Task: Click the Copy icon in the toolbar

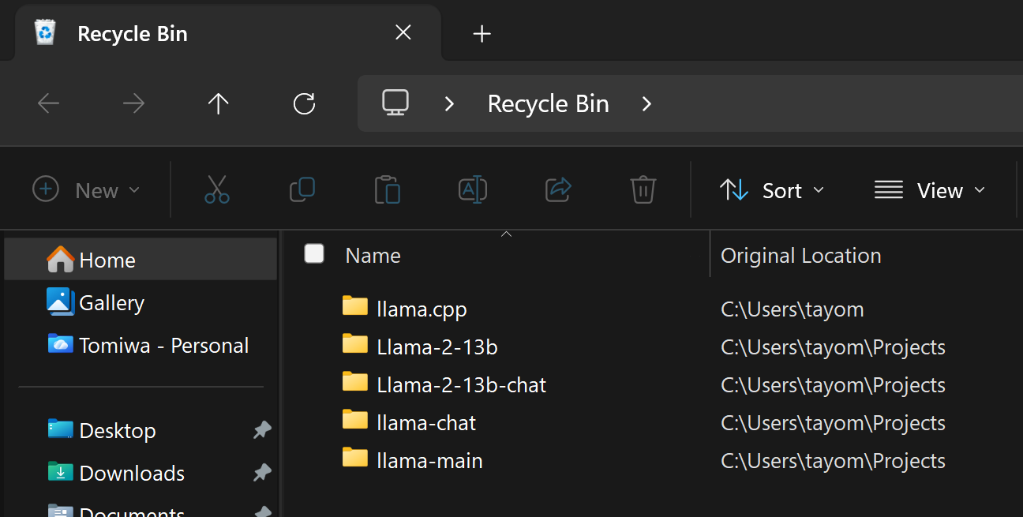Action: (x=302, y=189)
